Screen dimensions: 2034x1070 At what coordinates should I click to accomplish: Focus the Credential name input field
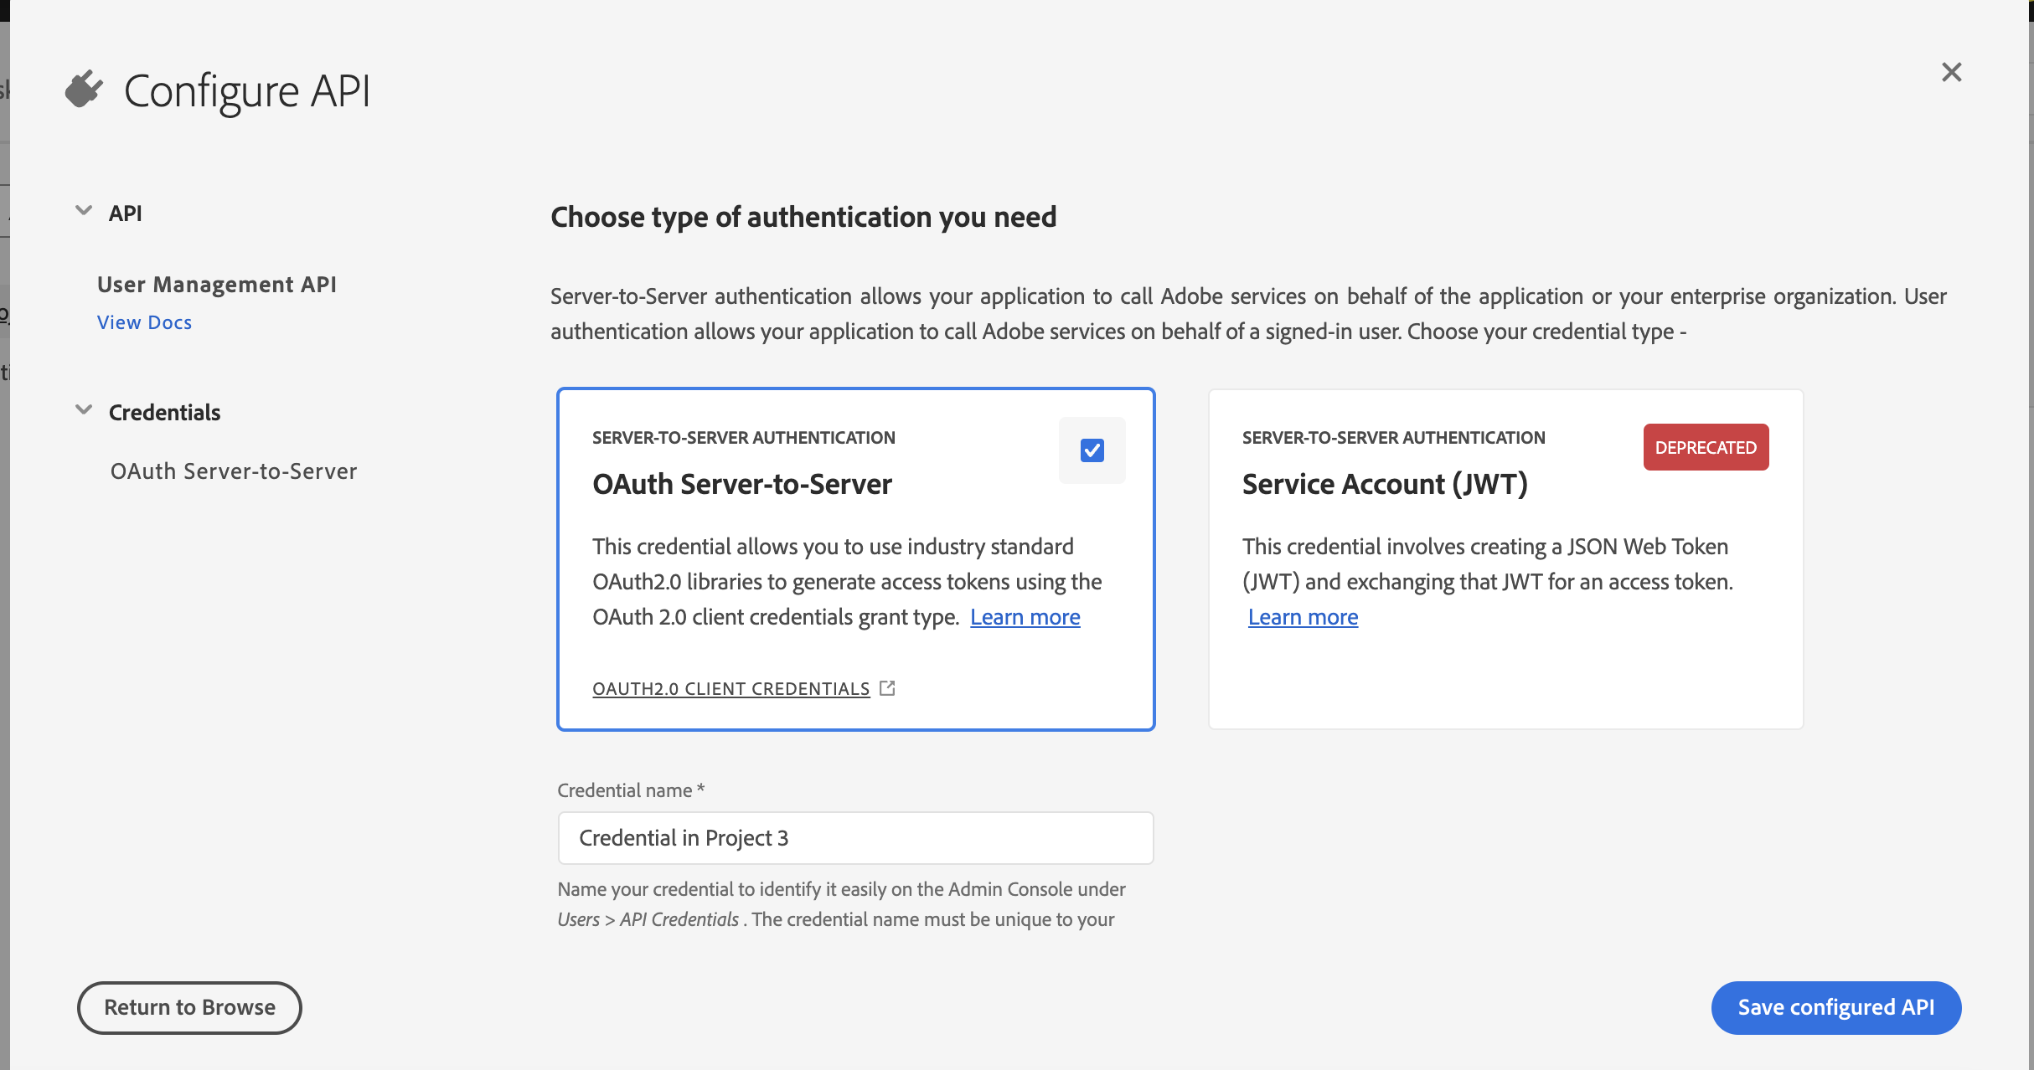tap(854, 838)
